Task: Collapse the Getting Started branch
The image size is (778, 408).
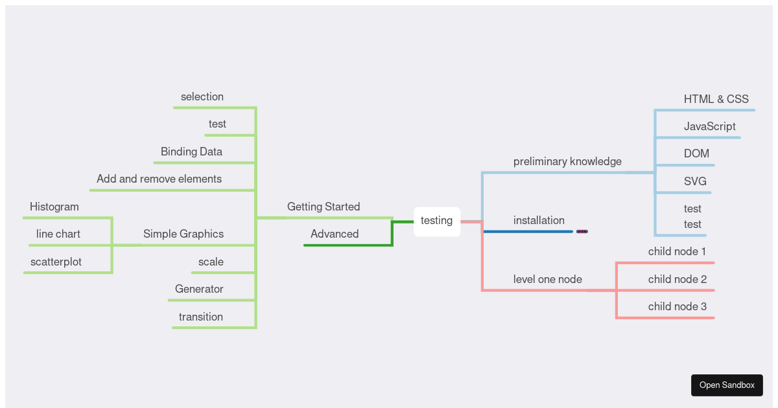Action: tap(324, 207)
